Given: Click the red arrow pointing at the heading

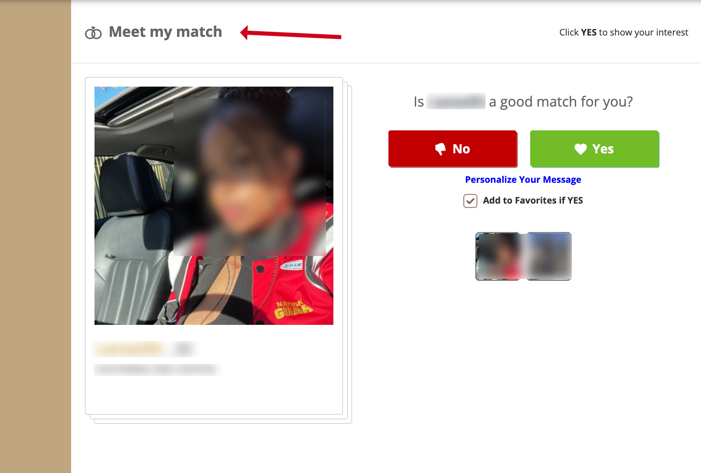Looking at the screenshot, I should [x=291, y=33].
